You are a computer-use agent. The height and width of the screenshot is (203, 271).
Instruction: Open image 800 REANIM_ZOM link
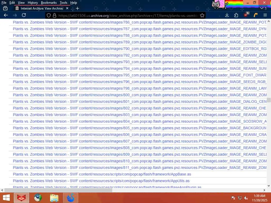[140, 95]
